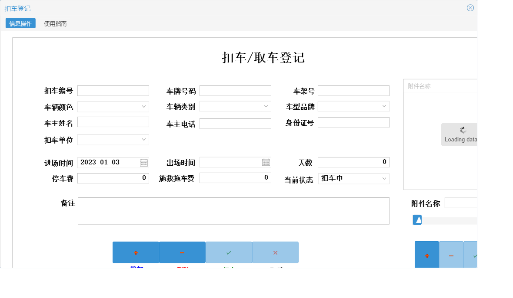Click the attachment upload triangle icon
This screenshot has width=513, height=298.
[x=417, y=220]
